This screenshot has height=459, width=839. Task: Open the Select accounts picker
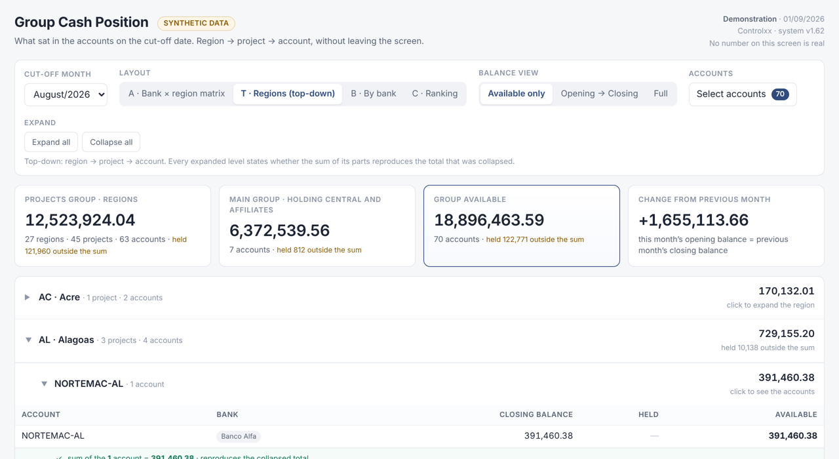point(743,94)
